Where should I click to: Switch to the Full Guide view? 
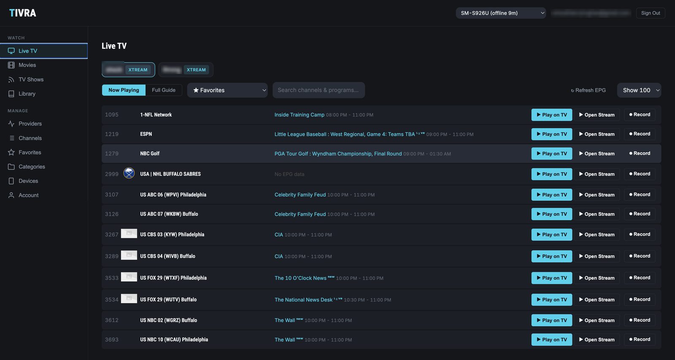(x=164, y=90)
